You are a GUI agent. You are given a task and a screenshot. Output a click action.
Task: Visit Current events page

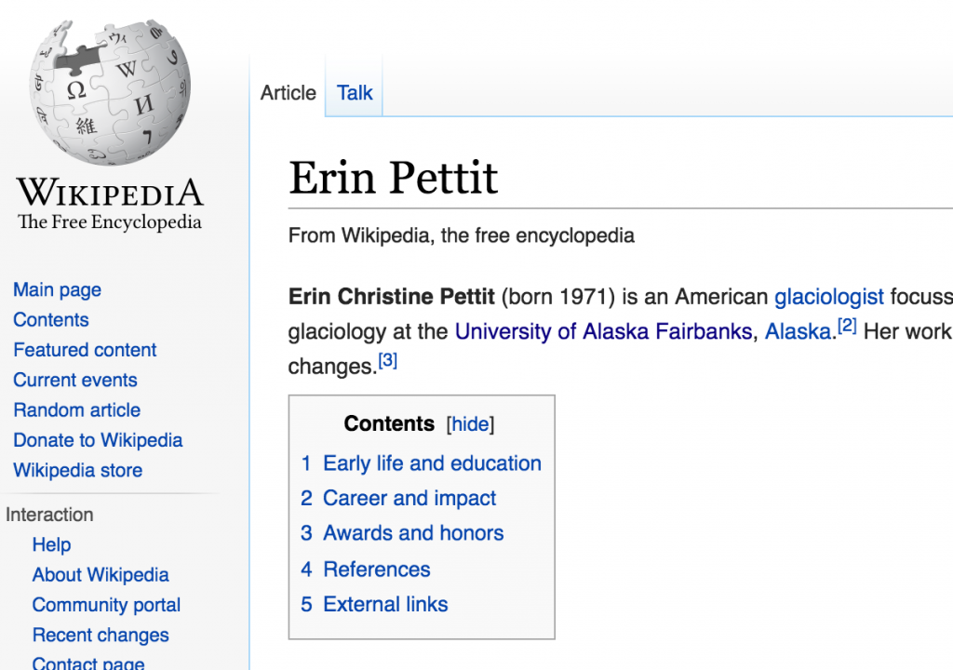pos(75,381)
